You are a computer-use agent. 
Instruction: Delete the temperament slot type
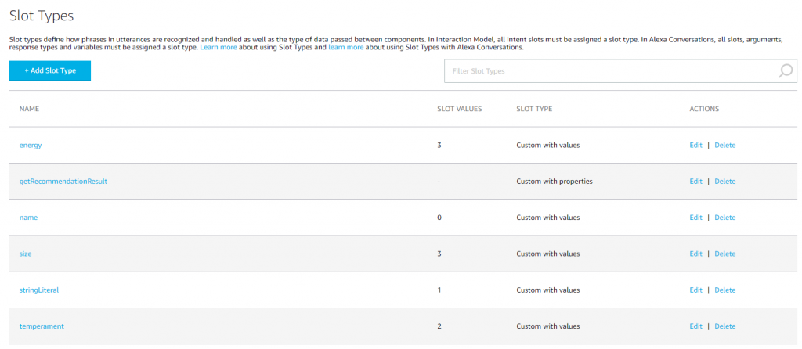(724, 326)
